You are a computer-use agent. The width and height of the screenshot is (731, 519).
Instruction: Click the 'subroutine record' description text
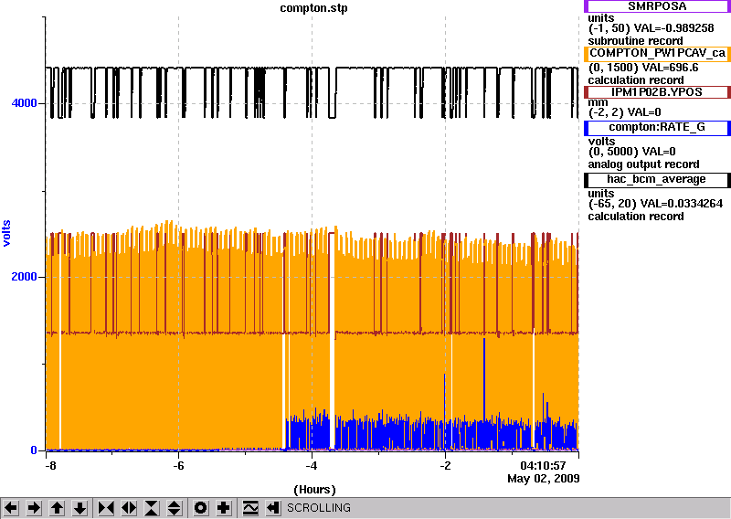(635, 41)
